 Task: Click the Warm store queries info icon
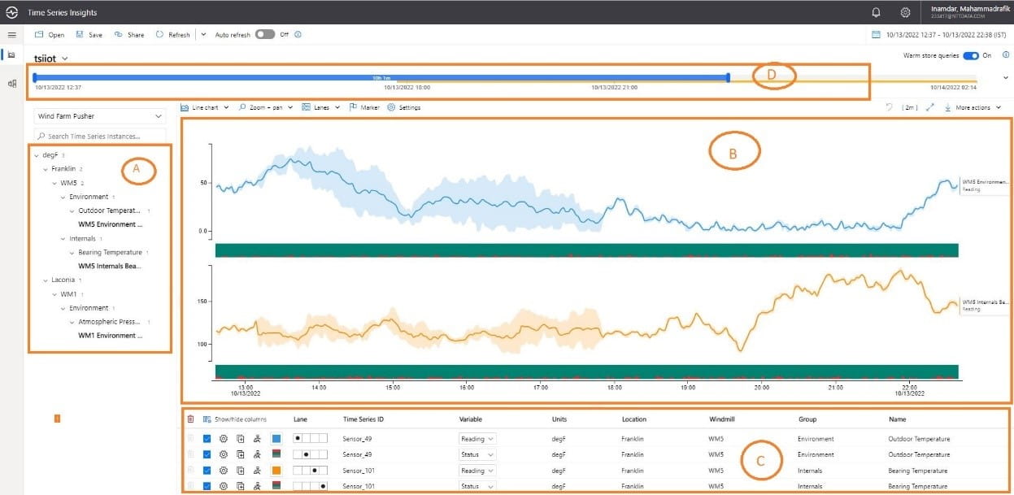point(1006,55)
